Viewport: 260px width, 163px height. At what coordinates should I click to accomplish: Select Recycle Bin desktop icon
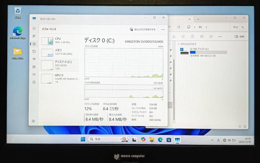coord(18,13)
